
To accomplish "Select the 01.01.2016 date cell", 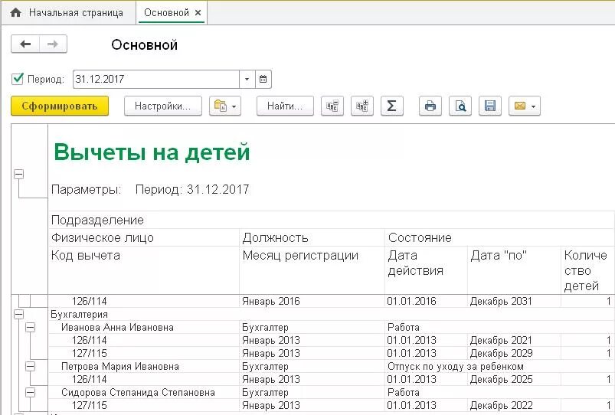I will pyautogui.click(x=426, y=301).
